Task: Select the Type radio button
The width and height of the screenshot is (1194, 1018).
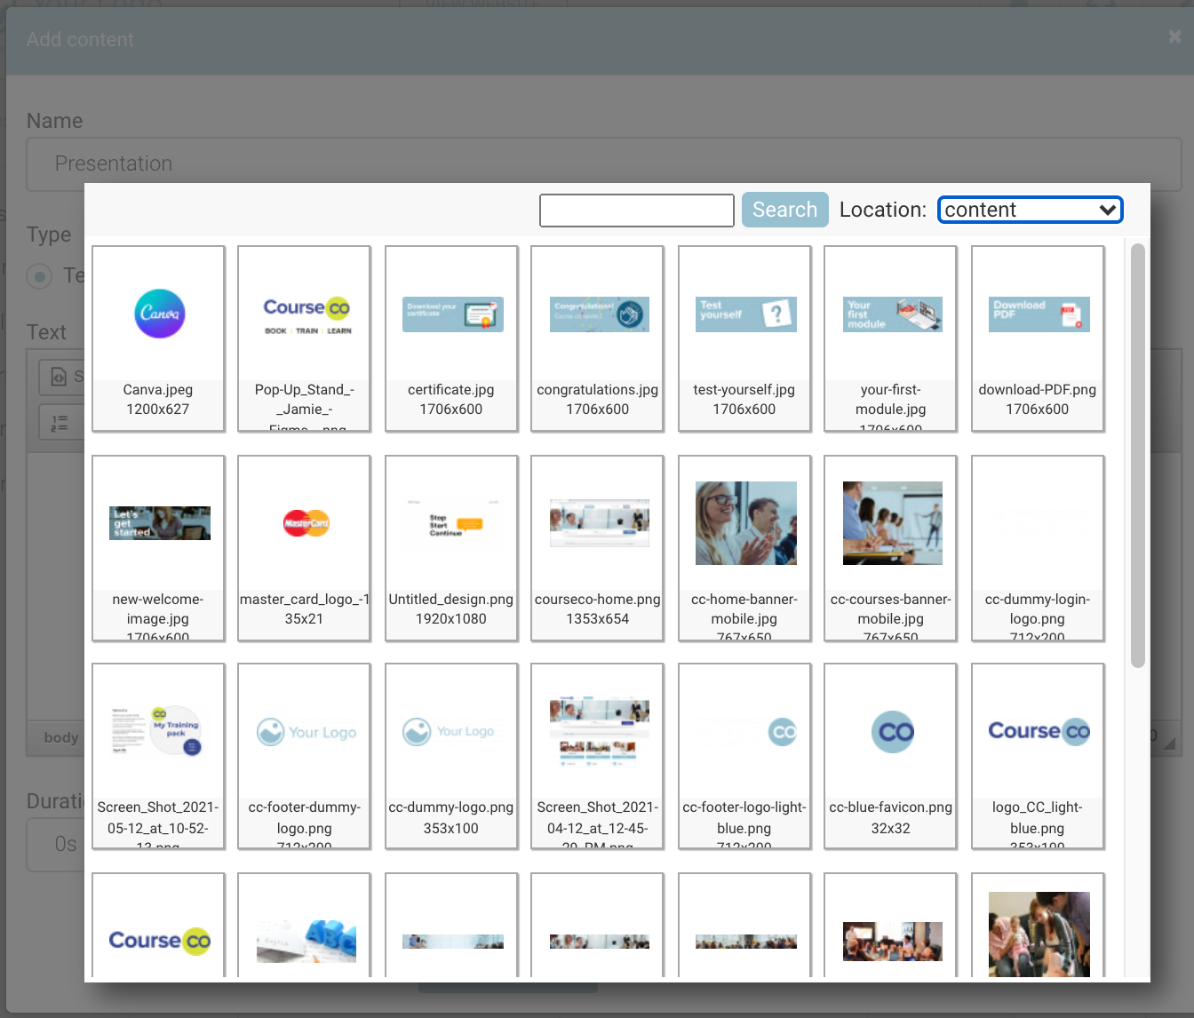Action: click(x=39, y=276)
